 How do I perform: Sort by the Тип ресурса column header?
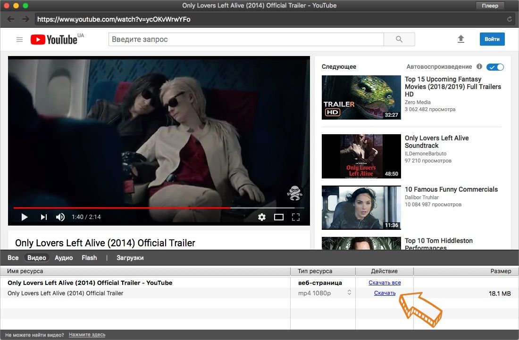click(x=323, y=271)
